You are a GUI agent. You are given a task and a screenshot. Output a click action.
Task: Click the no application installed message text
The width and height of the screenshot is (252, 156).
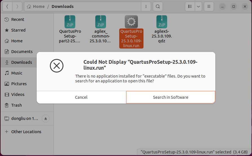tap(140, 78)
